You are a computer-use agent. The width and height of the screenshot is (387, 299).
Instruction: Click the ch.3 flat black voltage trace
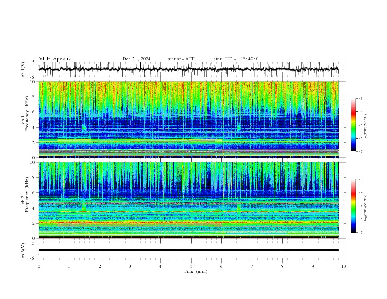[188, 250]
